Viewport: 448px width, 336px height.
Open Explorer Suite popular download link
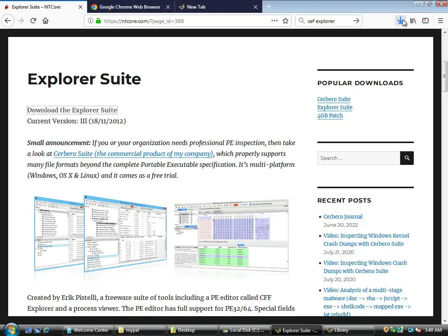(x=334, y=107)
